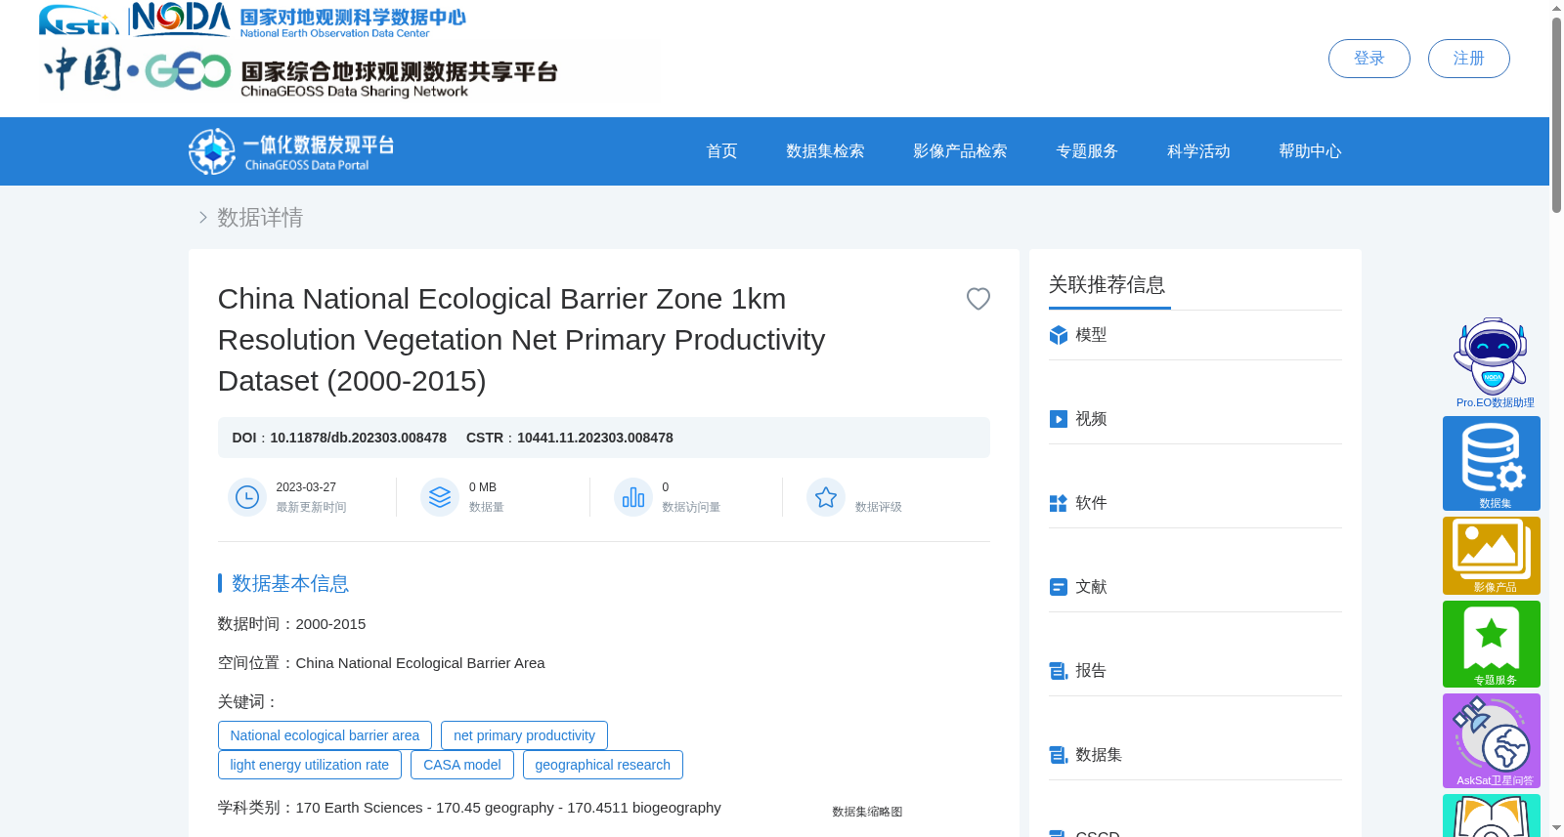Select the National ecological barrier area keyword tag
1564x837 pixels.
tap(325, 735)
